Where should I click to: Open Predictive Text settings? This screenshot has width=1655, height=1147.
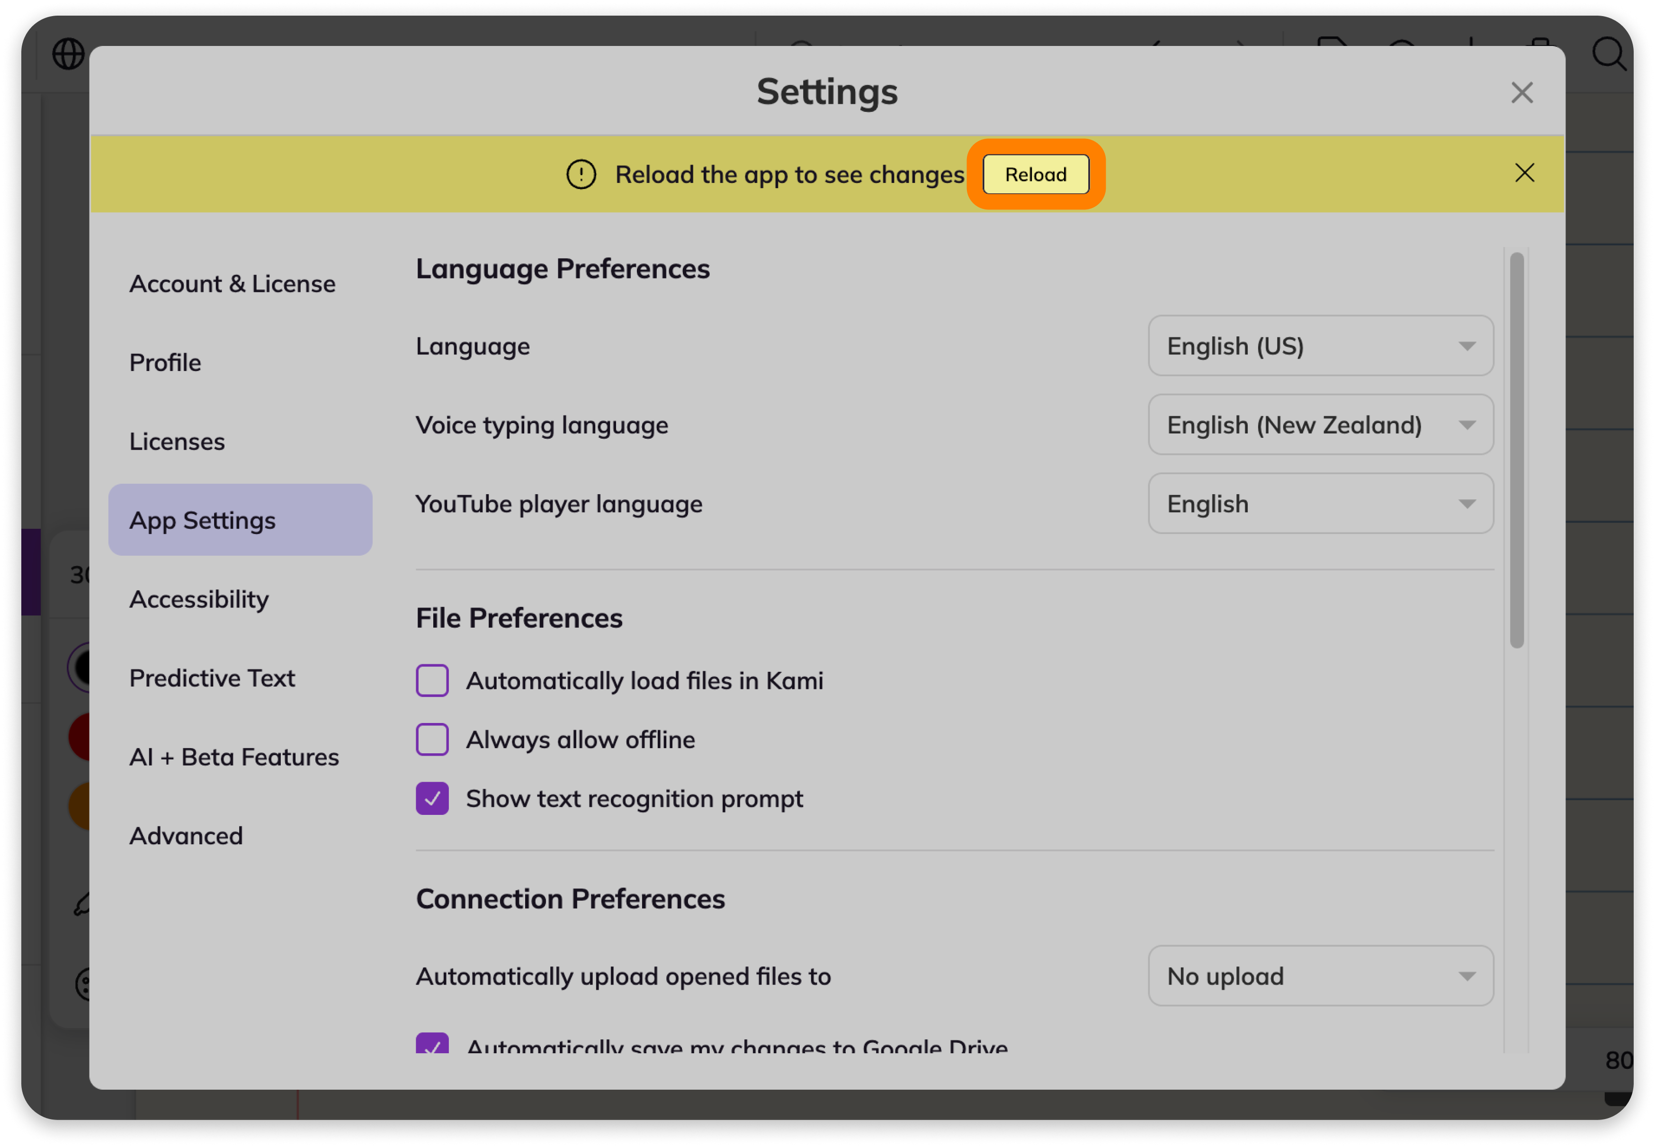[240, 678]
